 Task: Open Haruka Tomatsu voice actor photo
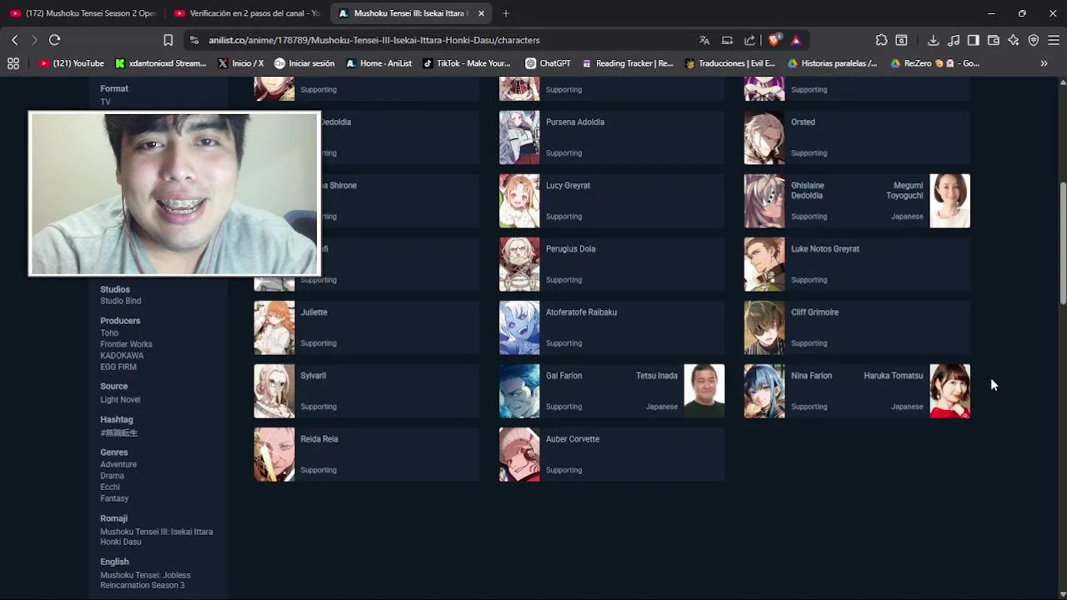tap(950, 391)
